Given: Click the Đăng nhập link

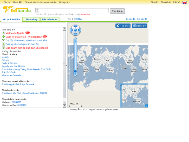Looking at the screenshot, I should pyautogui.click(x=166, y=2).
